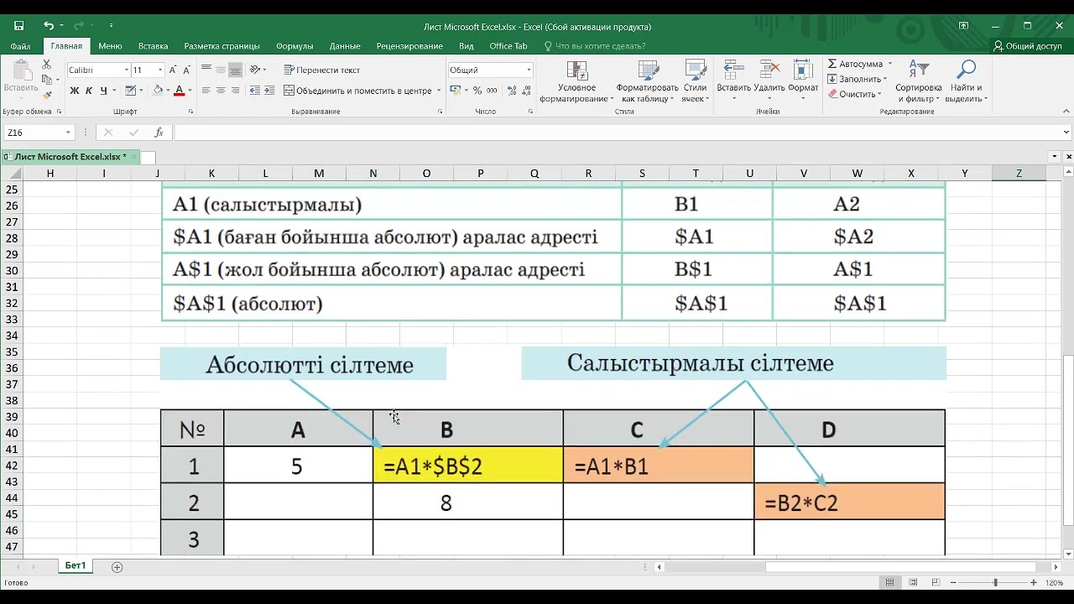Toggle bold Ж formatting

75,91
